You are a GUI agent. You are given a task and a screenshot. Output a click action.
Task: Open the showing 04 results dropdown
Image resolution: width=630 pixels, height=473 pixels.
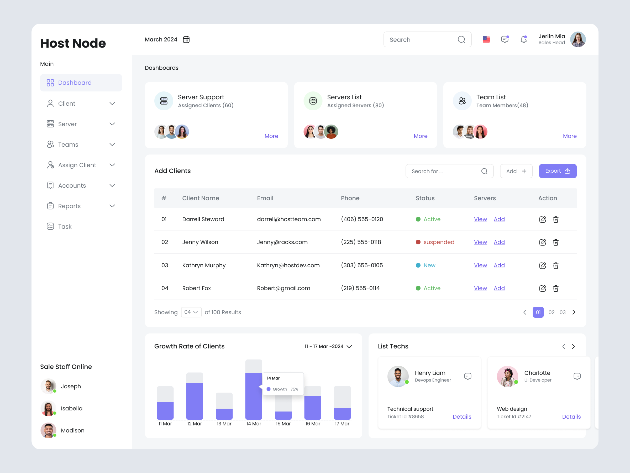191,312
